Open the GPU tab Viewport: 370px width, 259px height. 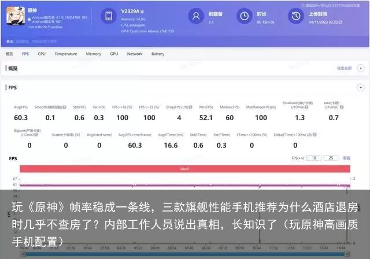pyautogui.click(x=114, y=54)
